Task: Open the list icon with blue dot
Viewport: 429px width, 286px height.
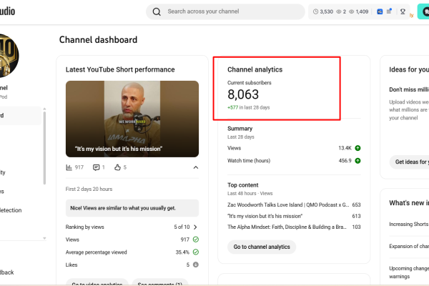Action: pyautogui.click(x=389, y=11)
